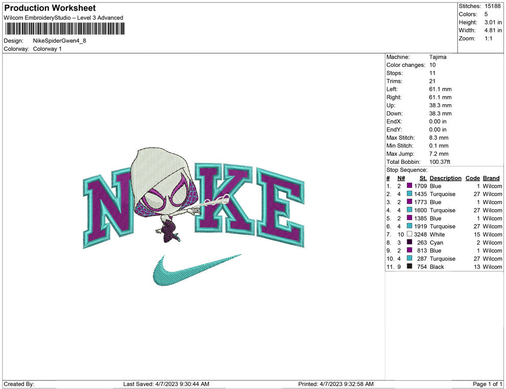This screenshot has height=389, width=506.
Task: Click the Width value '4.81 in'
Action: click(x=493, y=30)
